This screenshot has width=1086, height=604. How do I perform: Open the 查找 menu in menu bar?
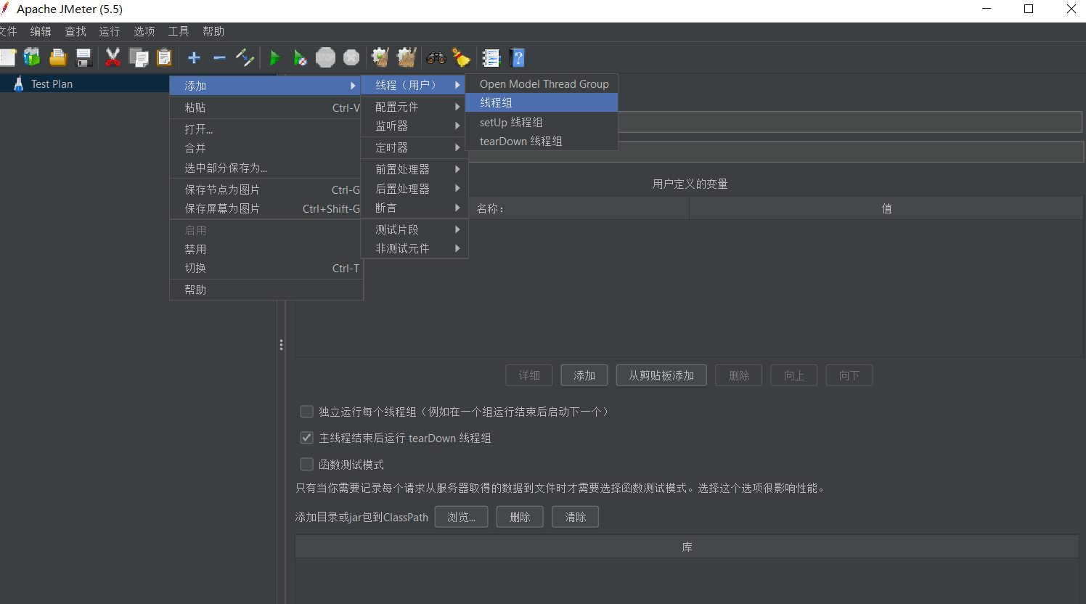point(75,31)
